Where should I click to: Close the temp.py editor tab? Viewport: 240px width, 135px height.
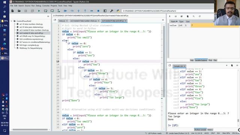point(67,21)
